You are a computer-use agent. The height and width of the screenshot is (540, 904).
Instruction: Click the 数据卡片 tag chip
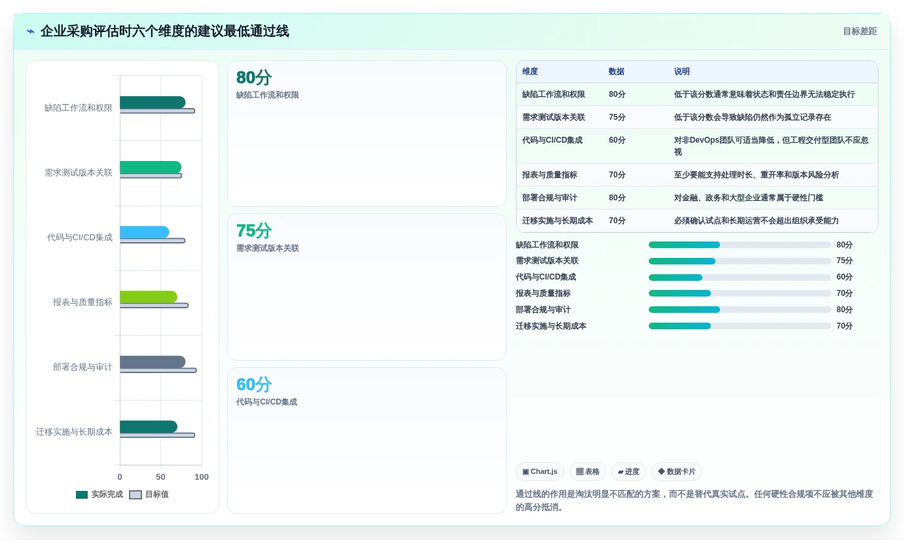[x=677, y=472]
